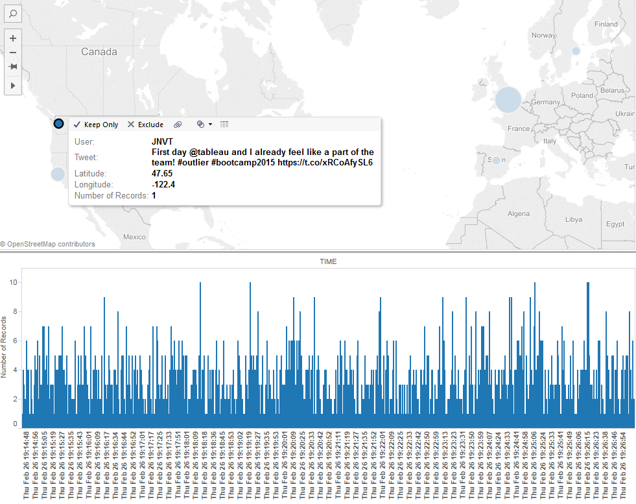This screenshot has width=636, height=504.
Task: Click the map search magnifier icon
Action: coord(13,13)
